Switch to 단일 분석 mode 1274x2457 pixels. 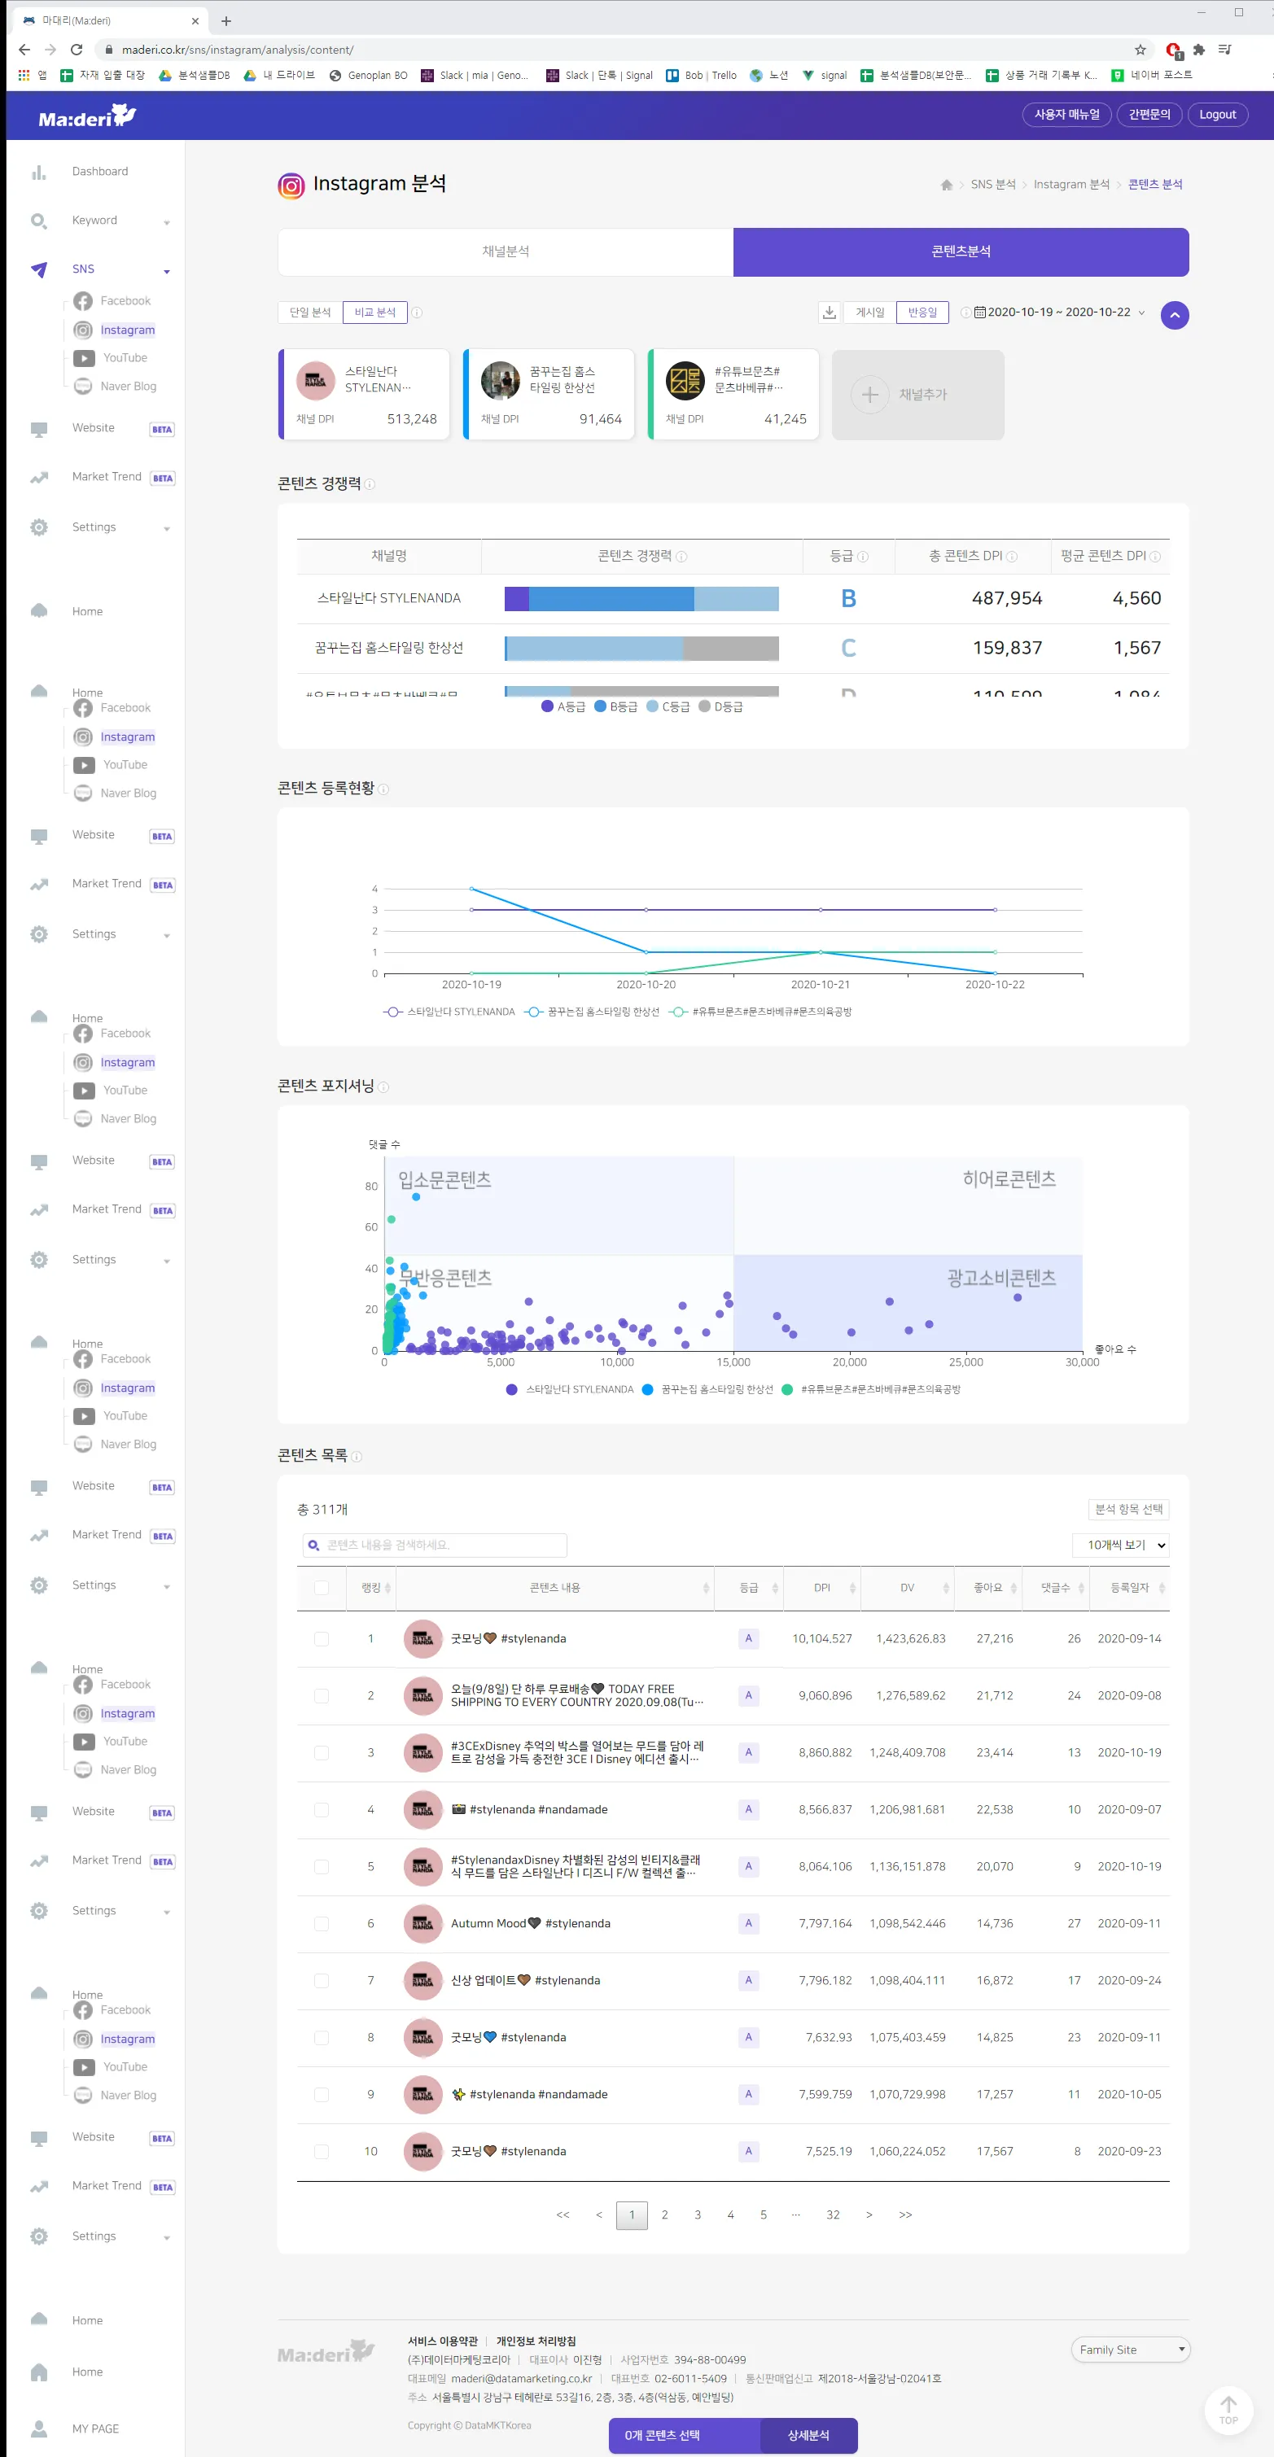pos(310,312)
